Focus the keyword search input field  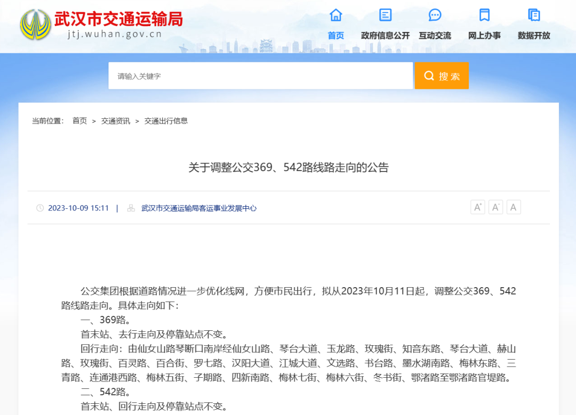tap(260, 76)
